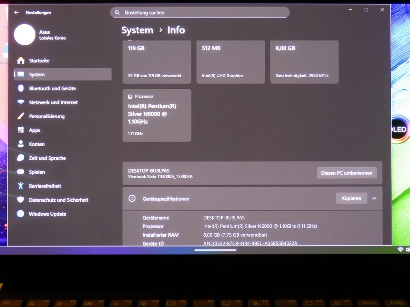Open Barrierefreiheit via the accessibility icon
The height and width of the screenshot is (307, 410).
click(x=20, y=186)
